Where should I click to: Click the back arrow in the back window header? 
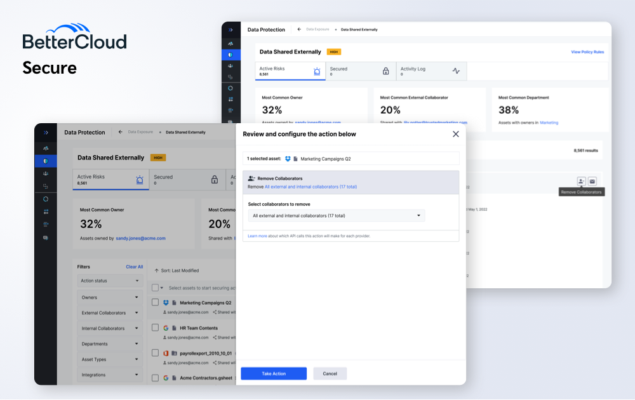point(299,30)
